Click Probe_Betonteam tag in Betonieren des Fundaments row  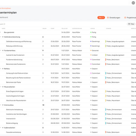click(112, 64)
